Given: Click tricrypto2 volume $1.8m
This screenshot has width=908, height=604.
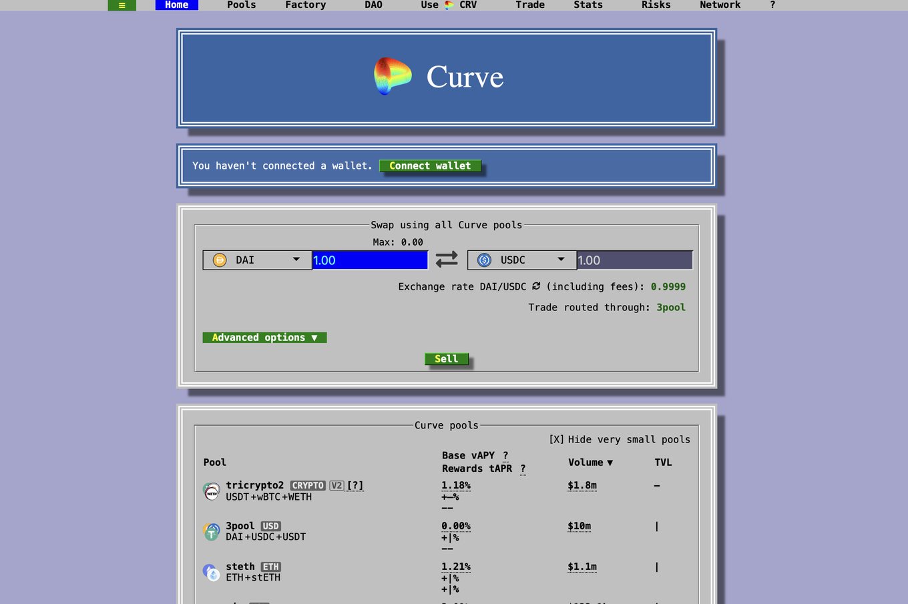Looking at the screenshot, I should coord(582,485).
